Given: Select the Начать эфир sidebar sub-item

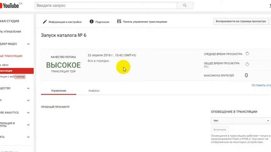Looking at the screenshot, I should click(4, 65).
